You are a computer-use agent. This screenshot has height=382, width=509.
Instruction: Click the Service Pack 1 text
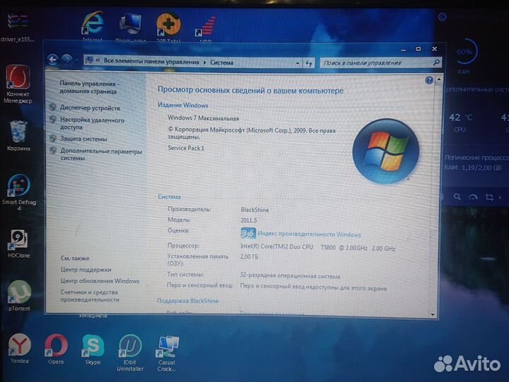186,148
